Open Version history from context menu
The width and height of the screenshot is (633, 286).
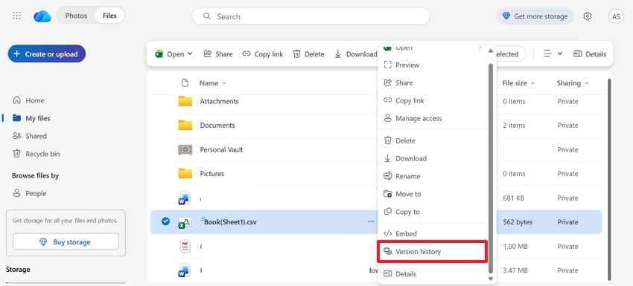(433, 251)
